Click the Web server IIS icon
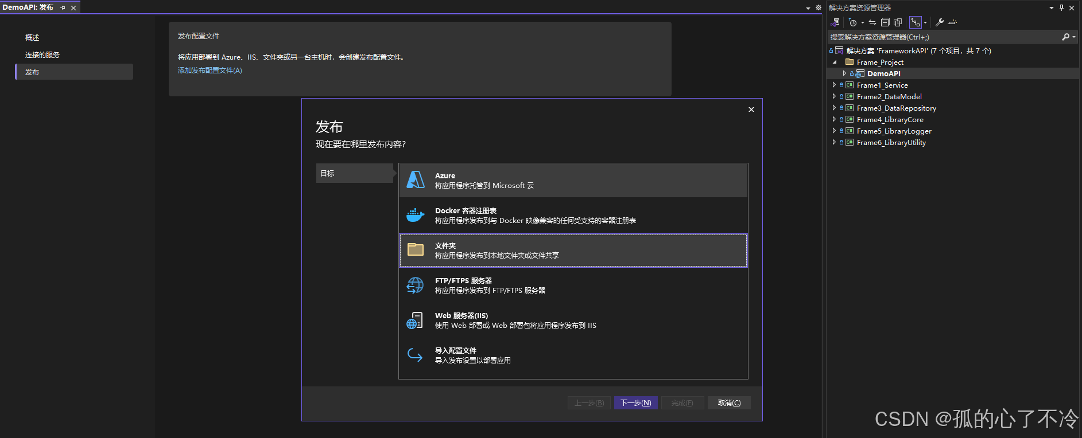This screenshot has width=1082, height=438. click(415, 320)
